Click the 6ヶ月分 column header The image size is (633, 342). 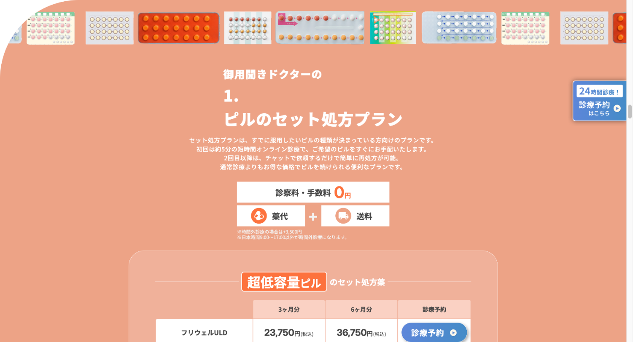(x=361, y=310)
